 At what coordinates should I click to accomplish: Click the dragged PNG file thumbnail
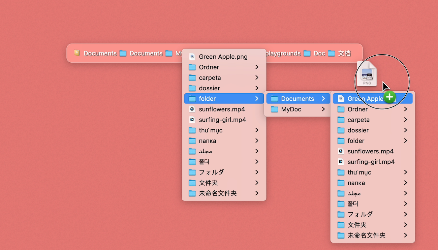click(x=367, y=74)
